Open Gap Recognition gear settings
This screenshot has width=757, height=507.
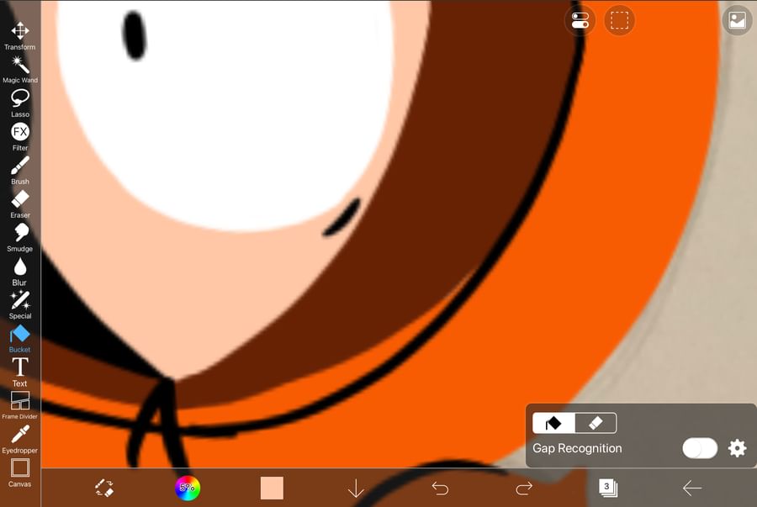click(737, 448)
